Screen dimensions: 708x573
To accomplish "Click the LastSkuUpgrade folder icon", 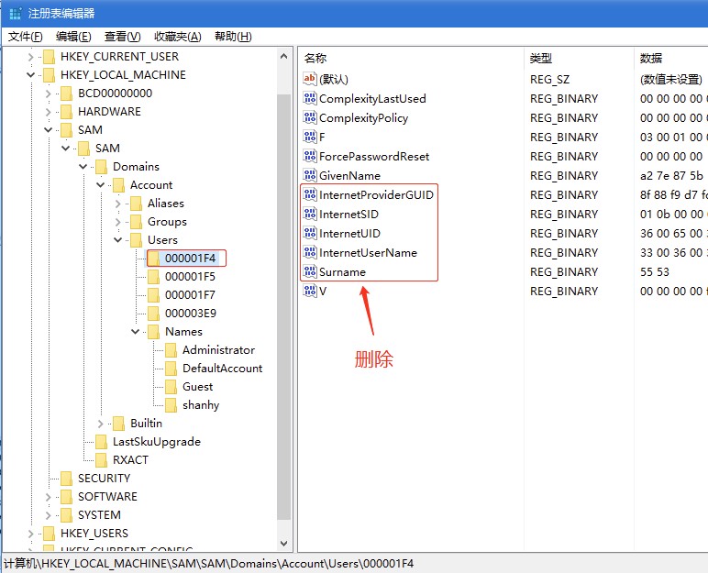I will [101, 442].
